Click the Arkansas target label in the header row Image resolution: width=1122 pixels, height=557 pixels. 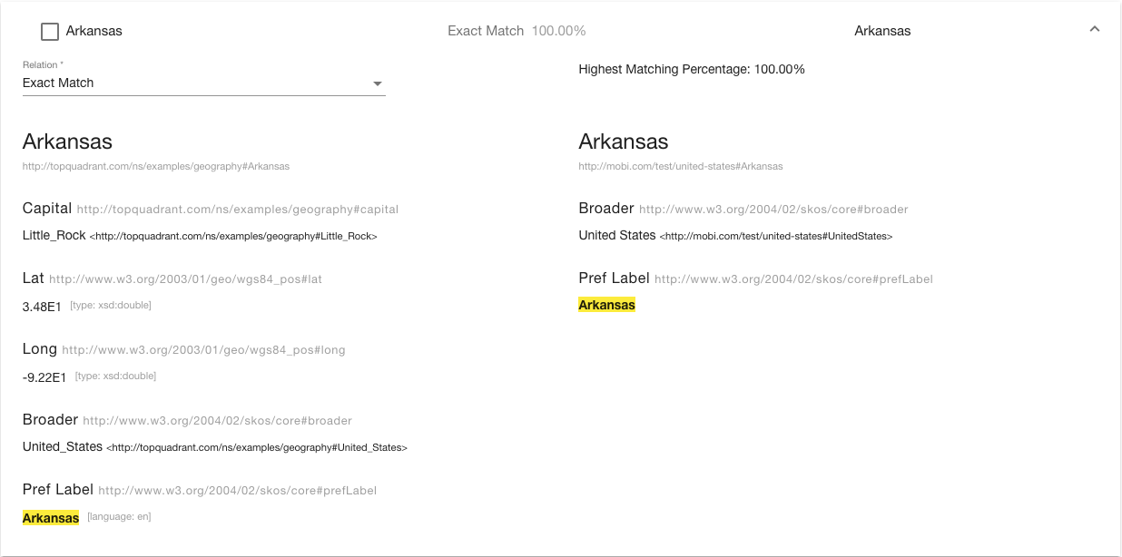point(882,31)
